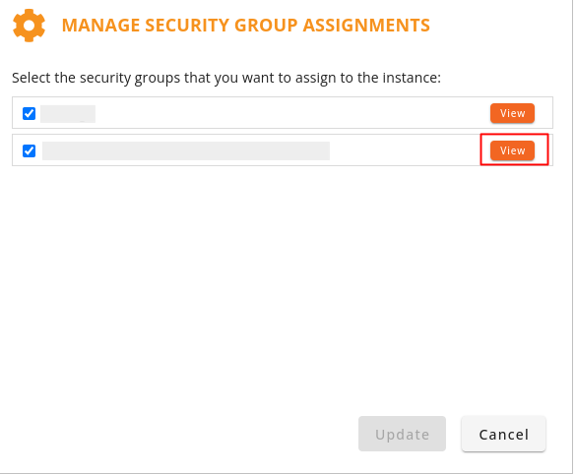Dismiss dialog using the Cancel button

tap(504, 434)
